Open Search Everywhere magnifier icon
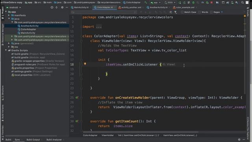 (243, 3)
